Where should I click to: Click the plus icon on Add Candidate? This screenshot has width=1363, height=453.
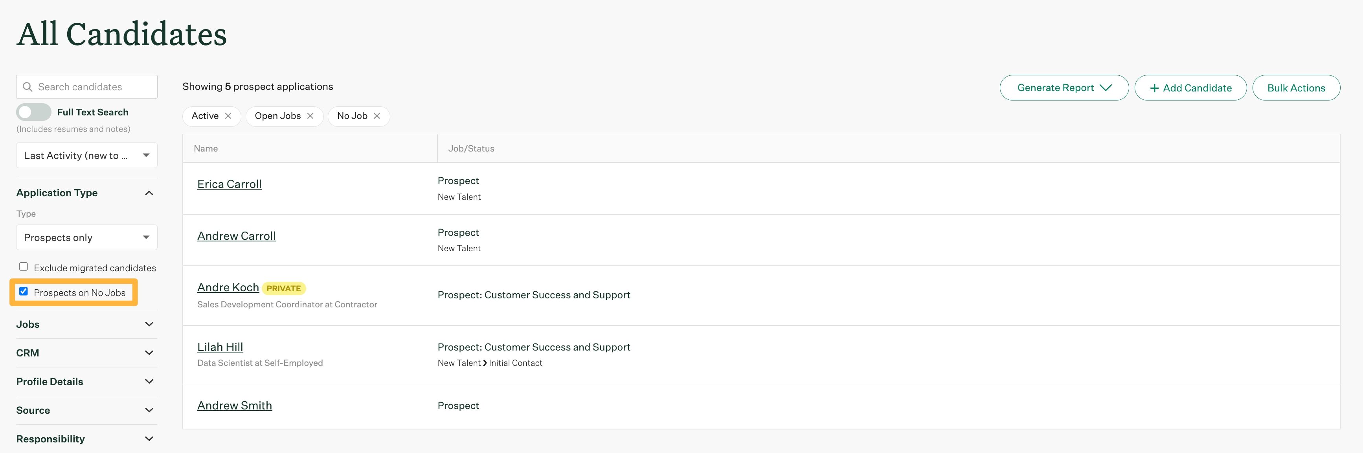[x=1154, y=88]
